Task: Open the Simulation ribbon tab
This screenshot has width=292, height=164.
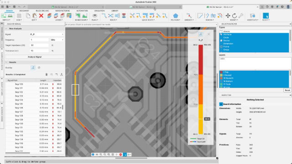Action: [x=99, y=11]
